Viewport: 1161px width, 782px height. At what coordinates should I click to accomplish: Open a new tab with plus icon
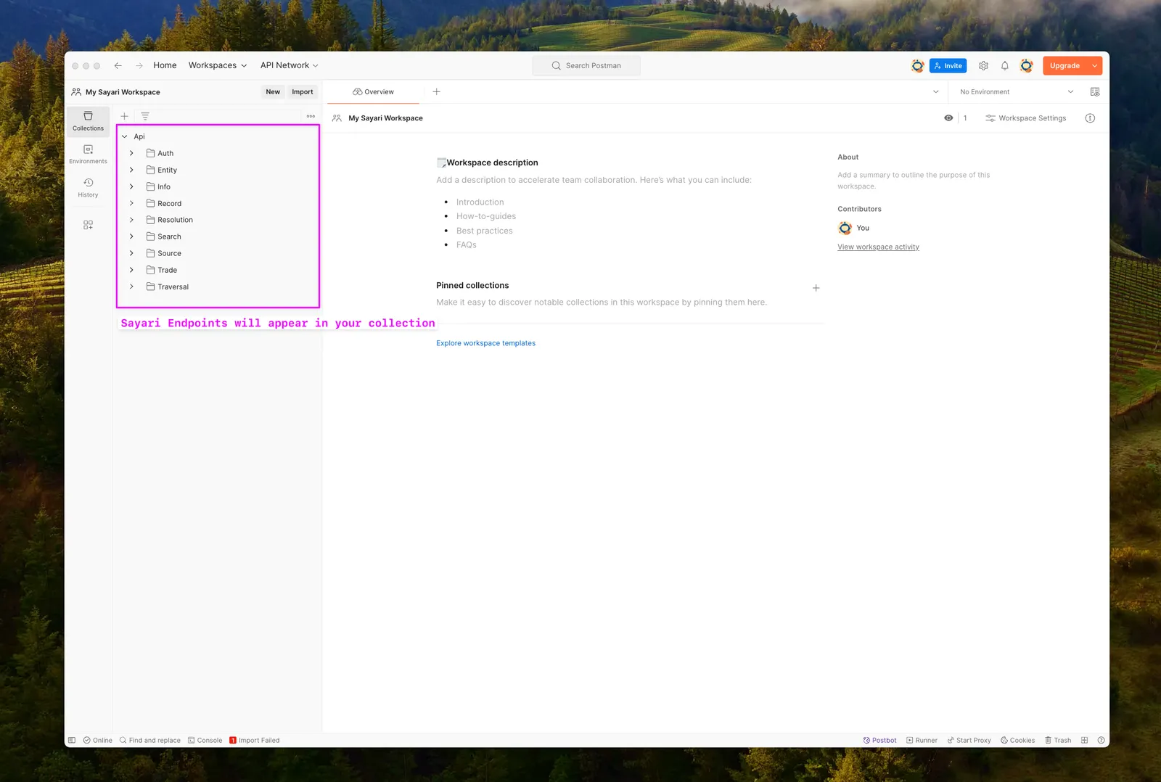(436, 92)
